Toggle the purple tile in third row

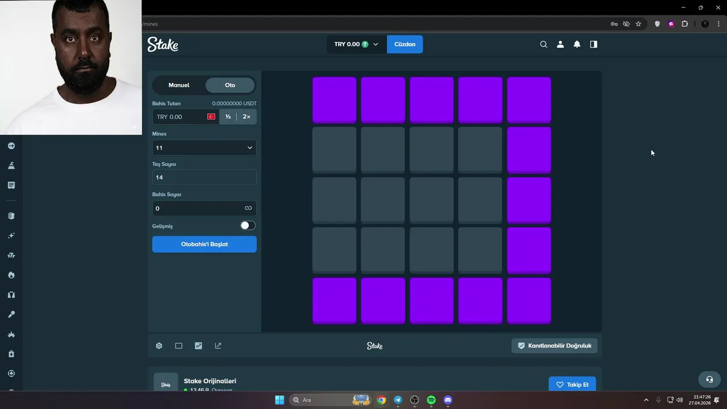(x=529, y=200)
